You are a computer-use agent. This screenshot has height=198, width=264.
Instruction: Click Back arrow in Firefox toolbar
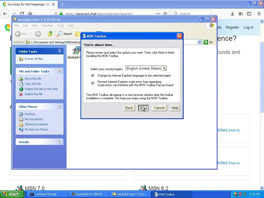pos(5,14)
